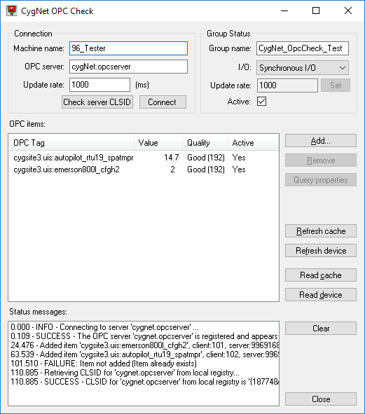This screenshot has height=414, width=365.
Task: Open the Synchronous I/O dropdown
Action: coord(303,68)
